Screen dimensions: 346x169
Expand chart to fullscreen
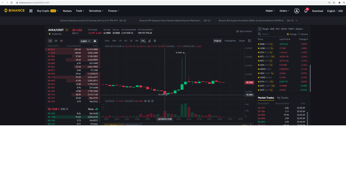250,41
